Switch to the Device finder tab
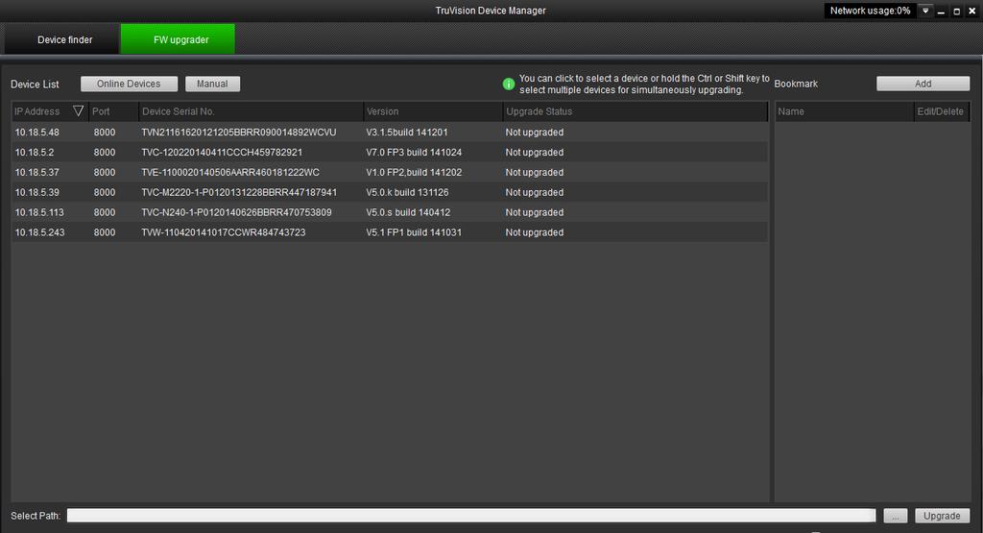Viewport: 983px width, 533px height. click(x=61, y=38)
